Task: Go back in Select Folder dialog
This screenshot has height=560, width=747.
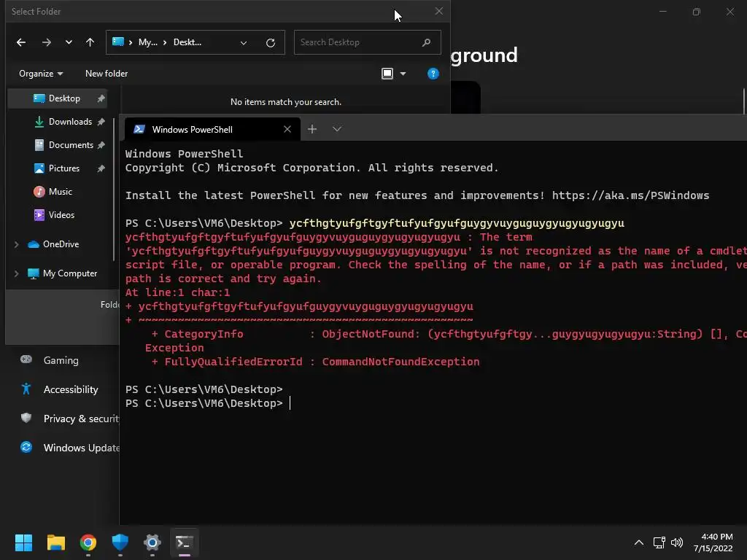Action: 21,42
